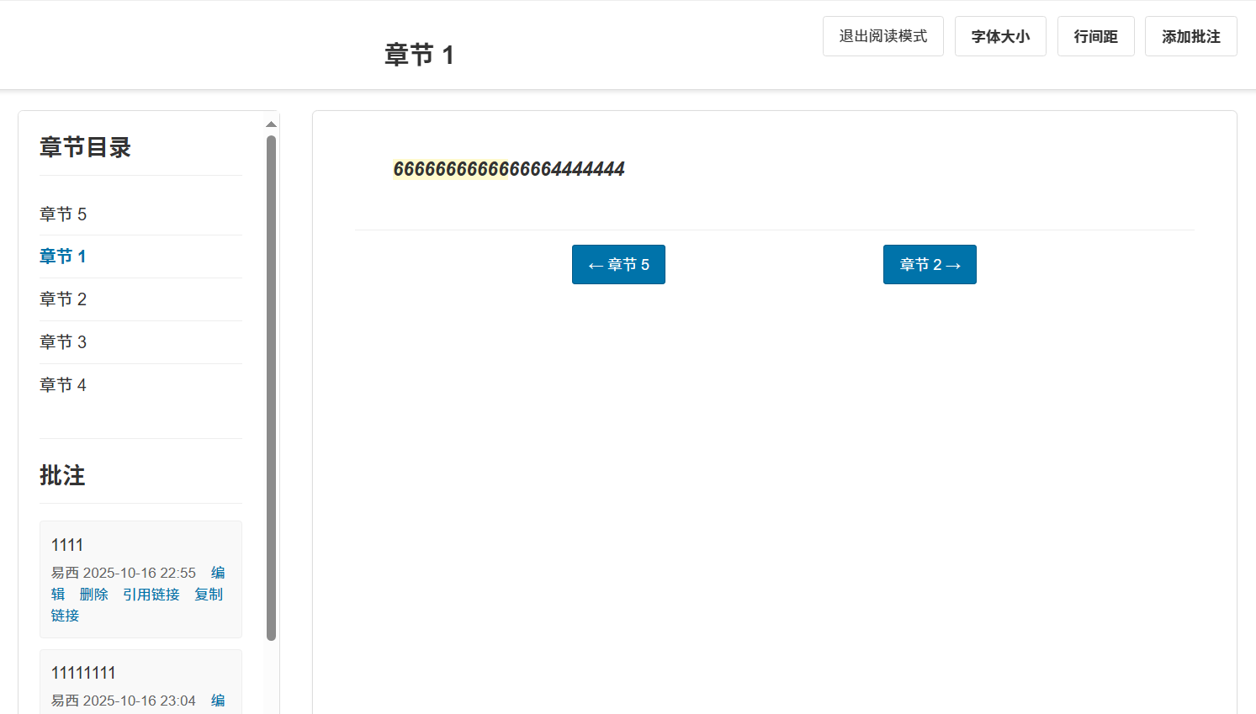
Task: Open 章节 2 from the sidebar list
Action: click(x=63, y=299)
